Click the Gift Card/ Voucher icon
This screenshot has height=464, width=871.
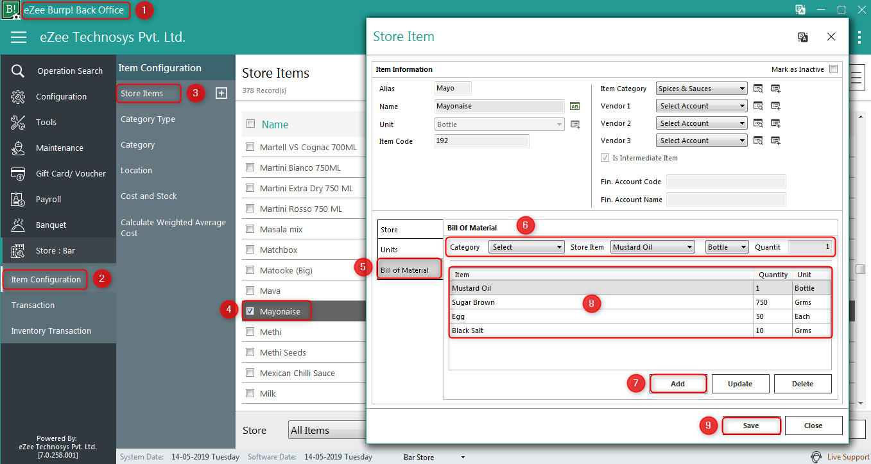[18, 173]
